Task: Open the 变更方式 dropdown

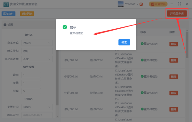Action: tap(37, 107)
